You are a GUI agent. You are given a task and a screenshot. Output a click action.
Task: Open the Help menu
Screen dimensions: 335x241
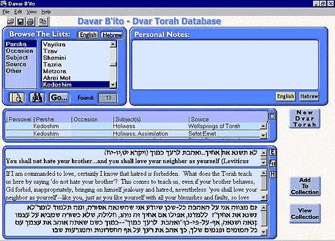pyautogui.click(x=46, y=12)
